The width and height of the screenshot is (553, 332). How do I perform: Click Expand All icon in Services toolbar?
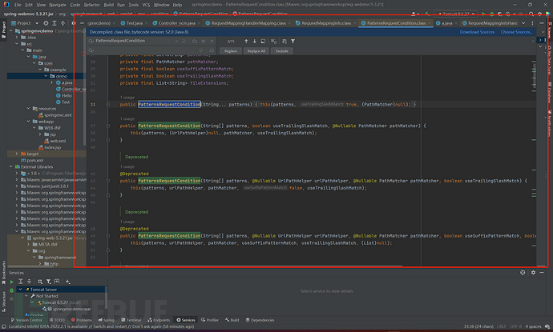point(21,282)
